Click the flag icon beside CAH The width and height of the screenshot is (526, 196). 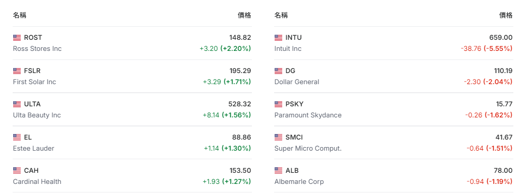(x=17, y=171)
